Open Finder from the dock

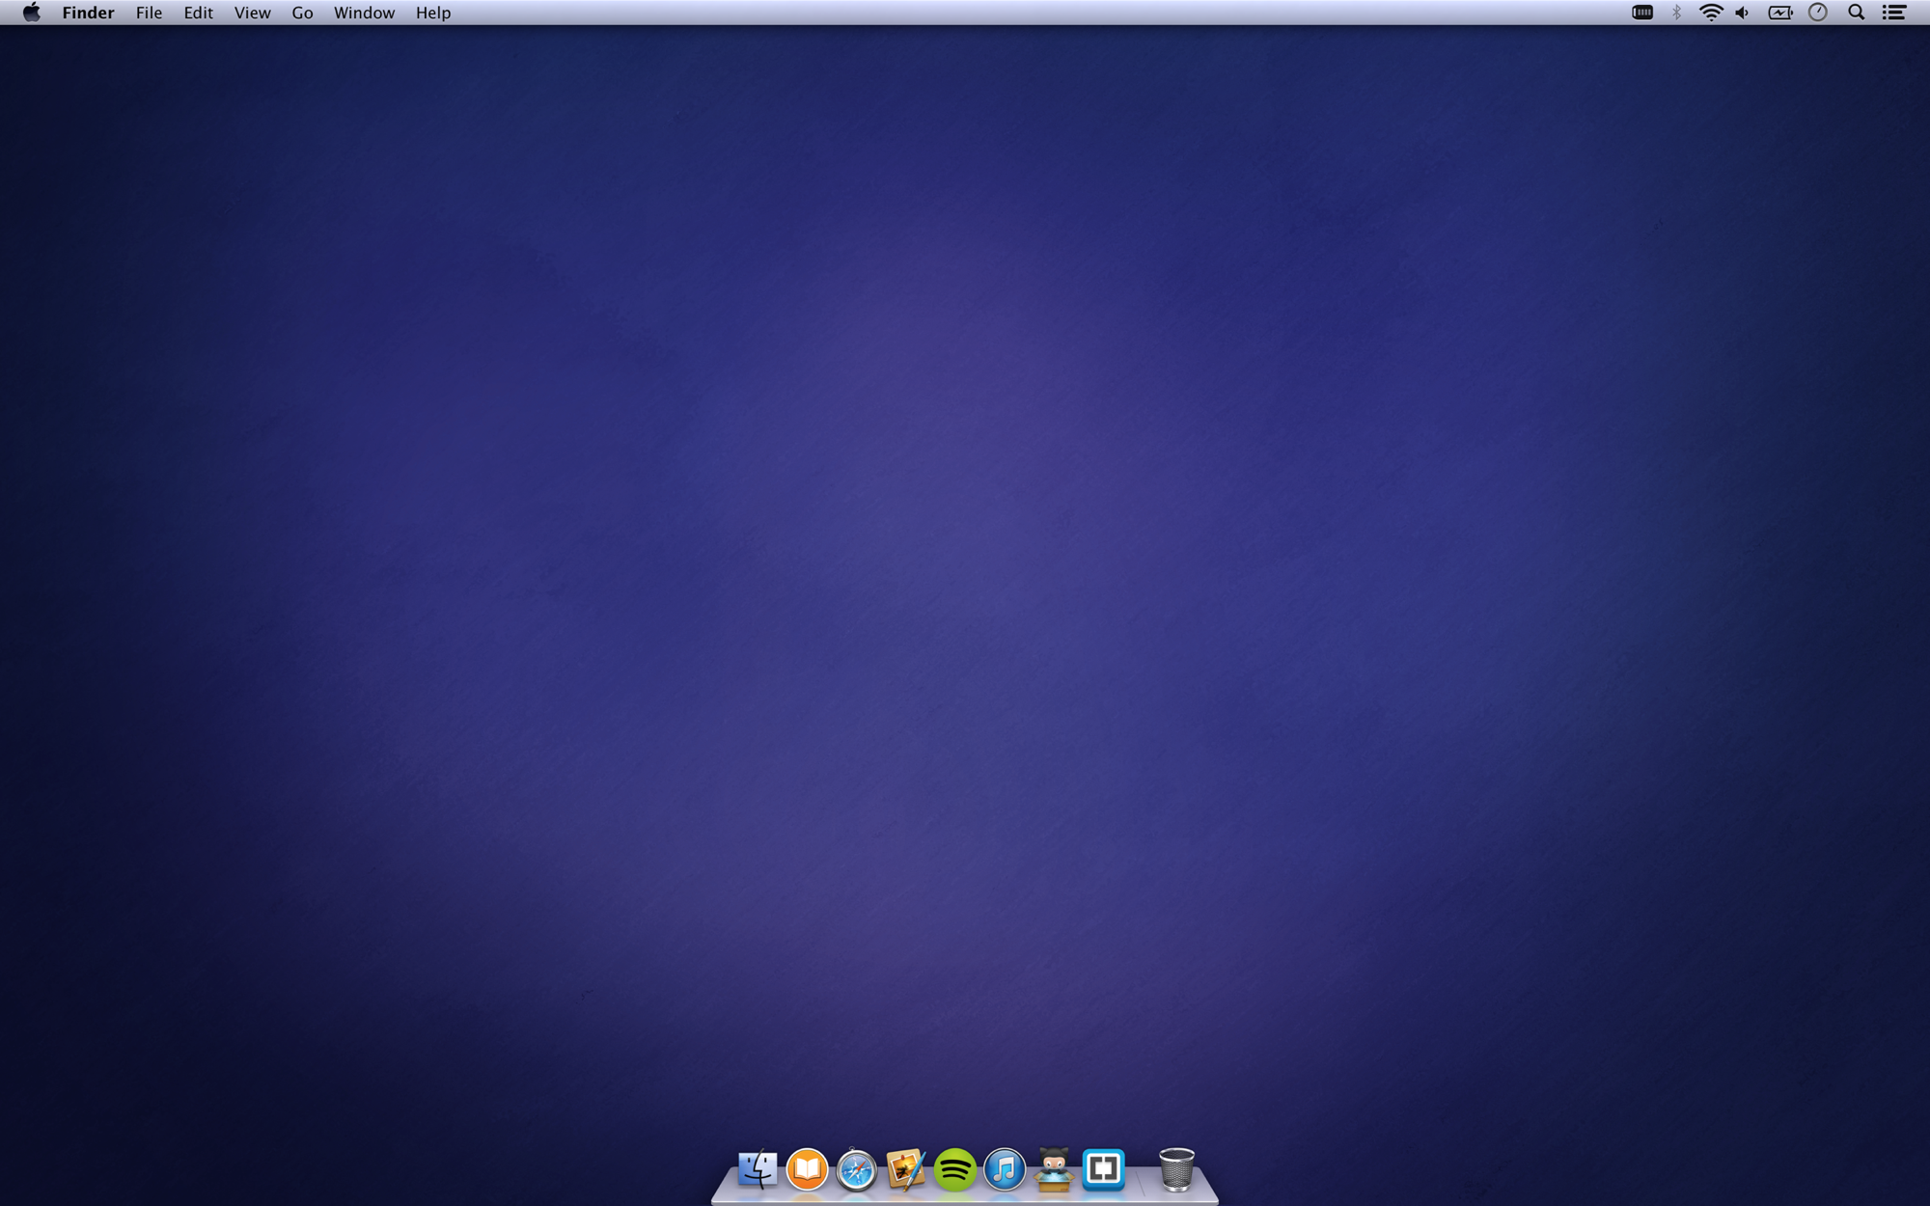758,1169
